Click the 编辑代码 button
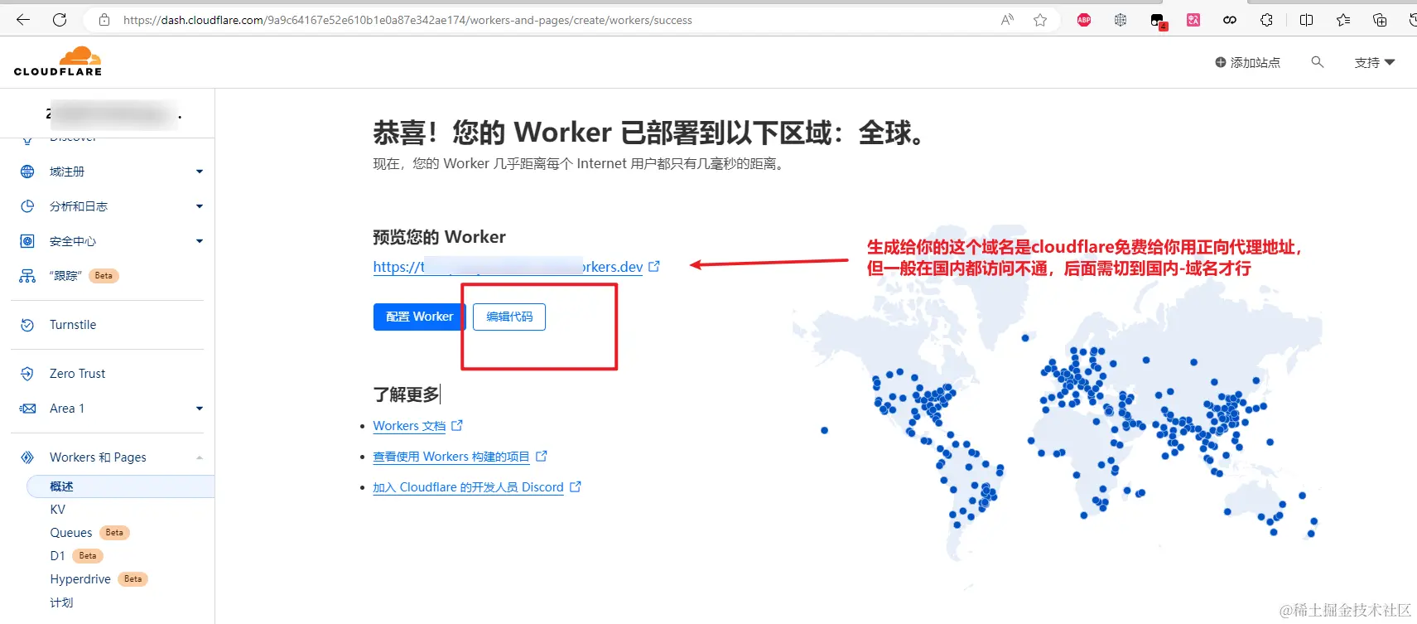Image resolution: width=1417 pixels, height=624 pixels. [x=509, y=317]
